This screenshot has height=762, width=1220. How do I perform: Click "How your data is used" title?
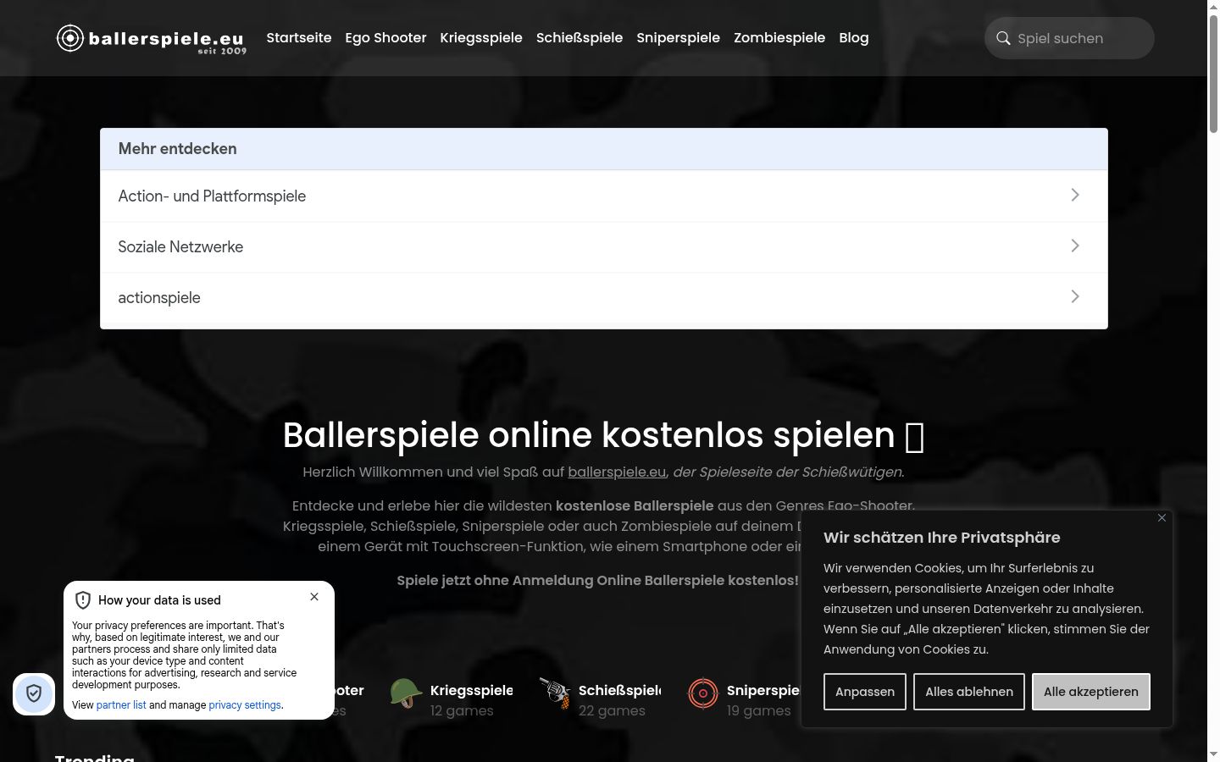(x=159, y=600)
